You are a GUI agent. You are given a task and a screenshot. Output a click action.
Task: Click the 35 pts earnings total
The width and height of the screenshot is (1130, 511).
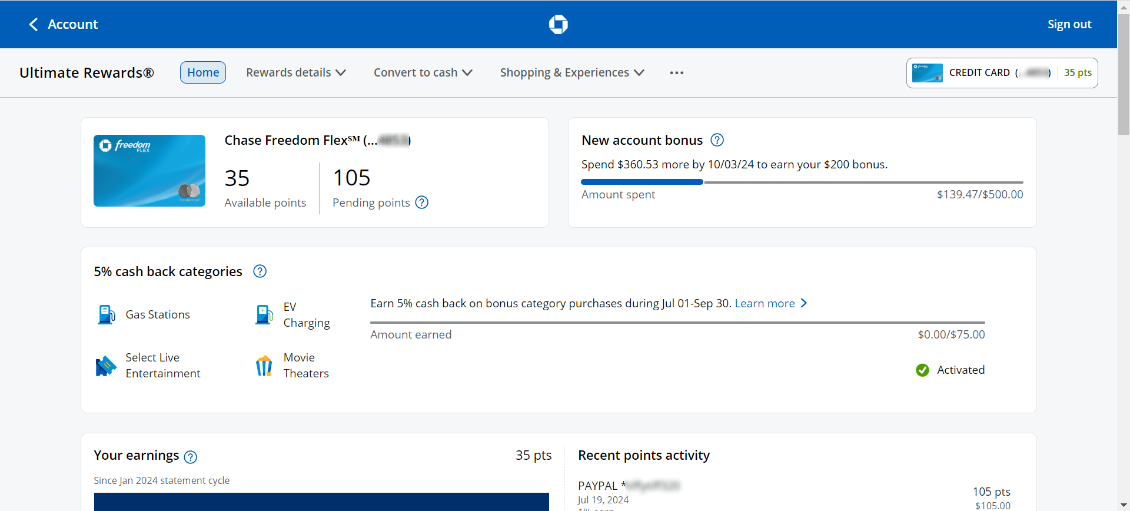pyautogui.click(x=533, y=455)
